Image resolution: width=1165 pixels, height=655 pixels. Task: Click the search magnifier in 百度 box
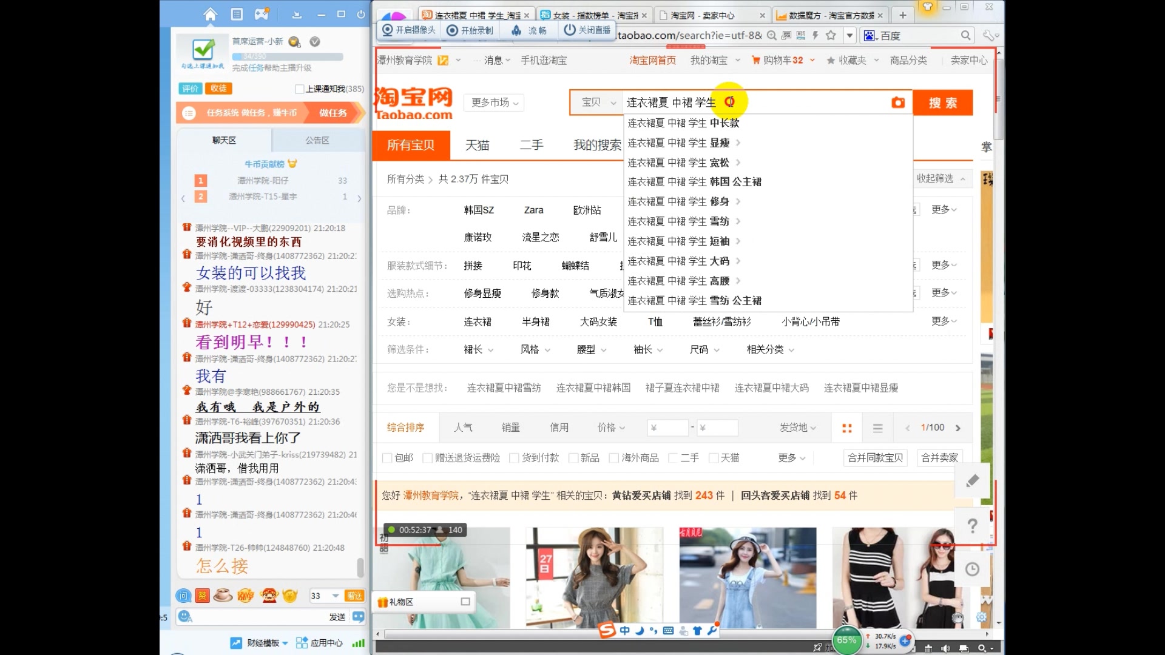pyautogui.click(x=966, y=35)
